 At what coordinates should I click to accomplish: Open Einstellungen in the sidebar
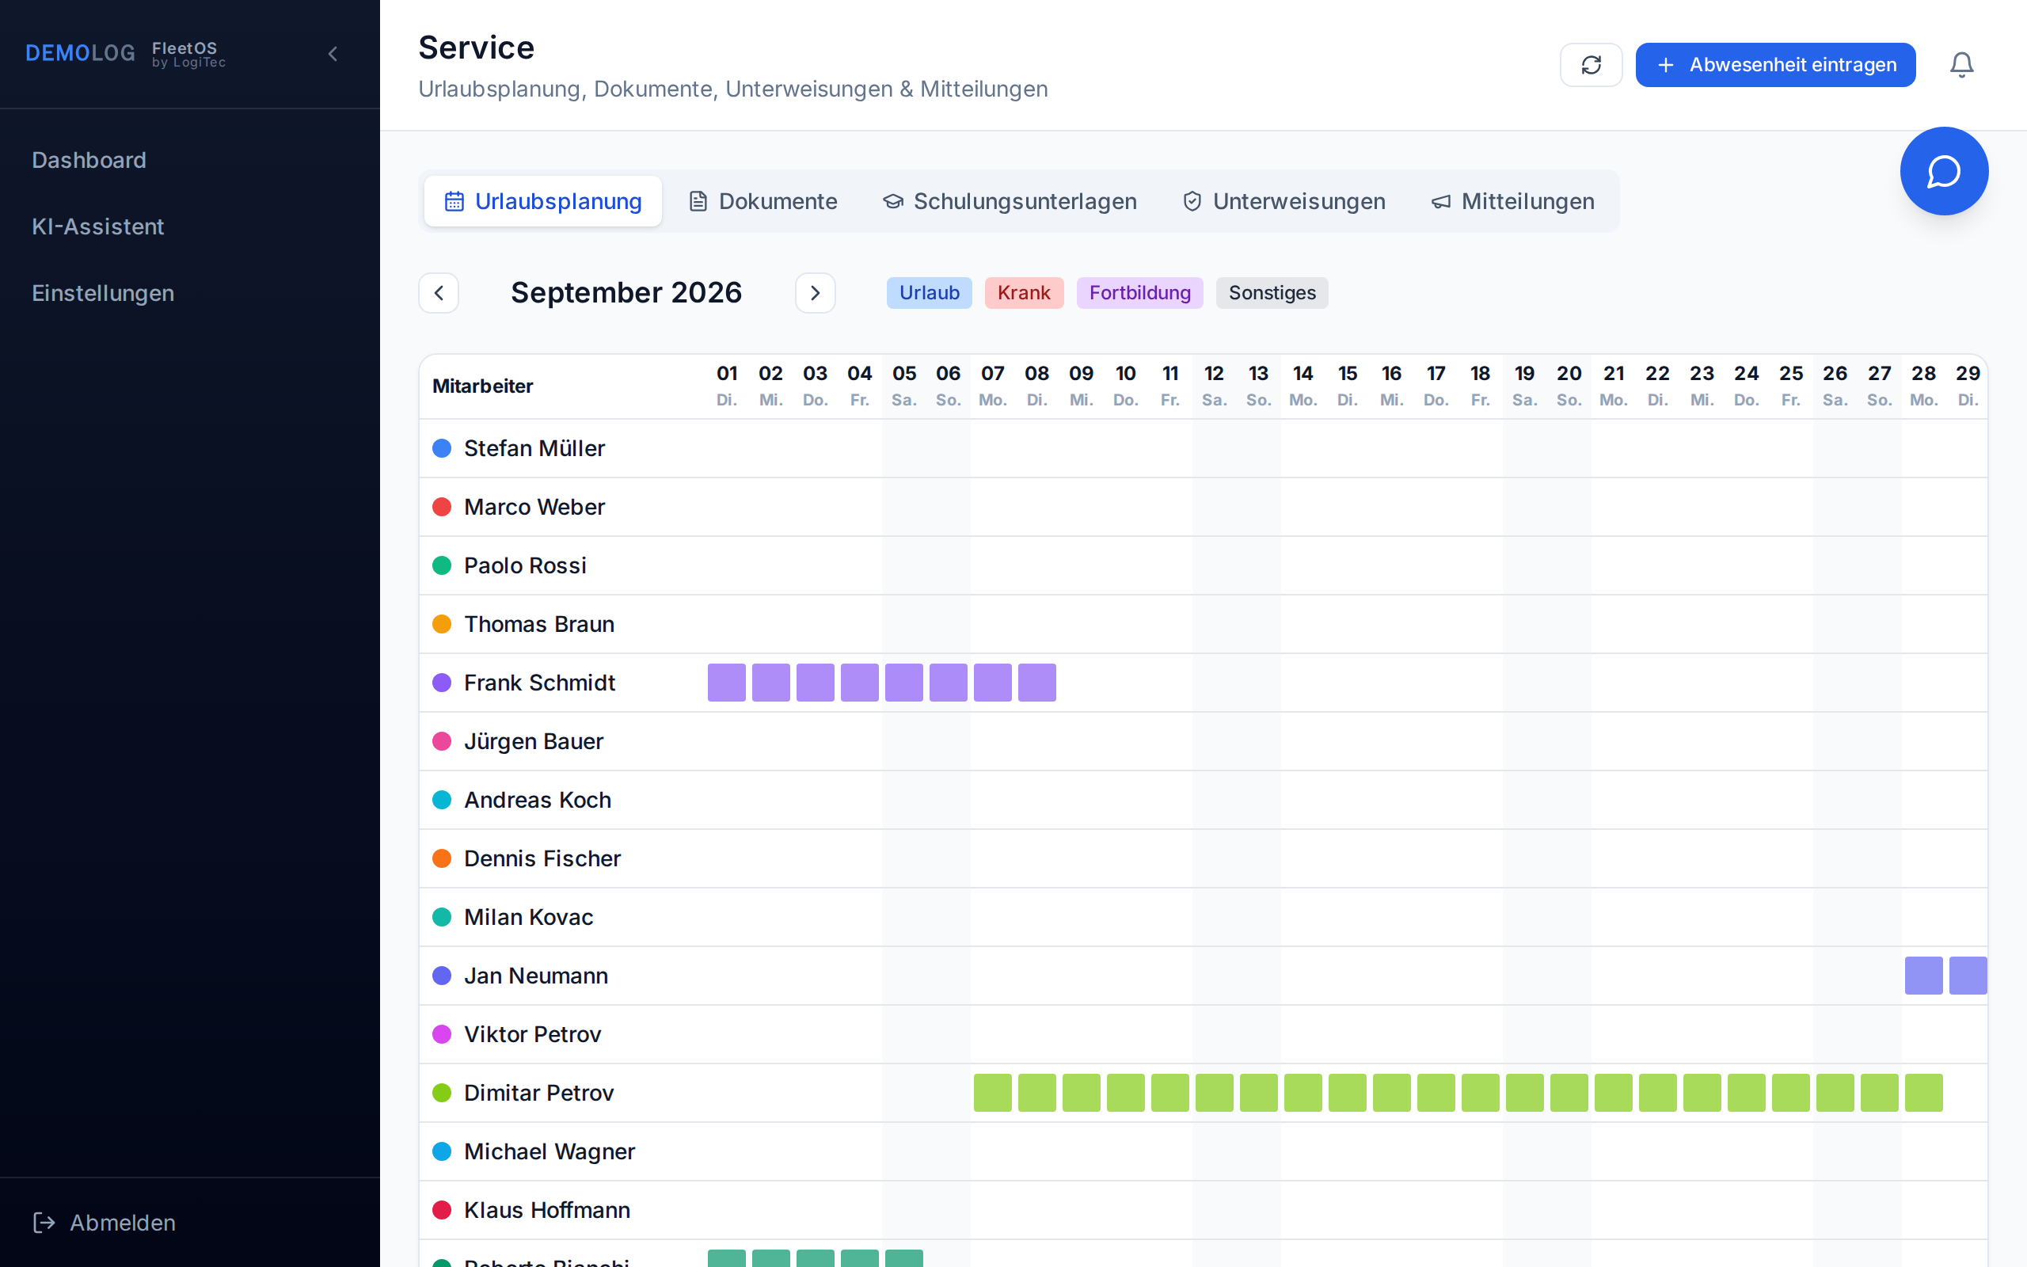coord(103,293)
